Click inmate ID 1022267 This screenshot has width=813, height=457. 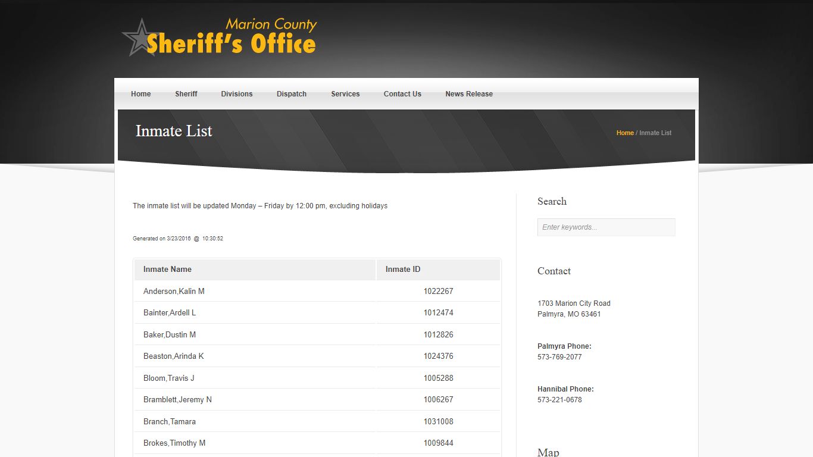[x=439, y=291]
